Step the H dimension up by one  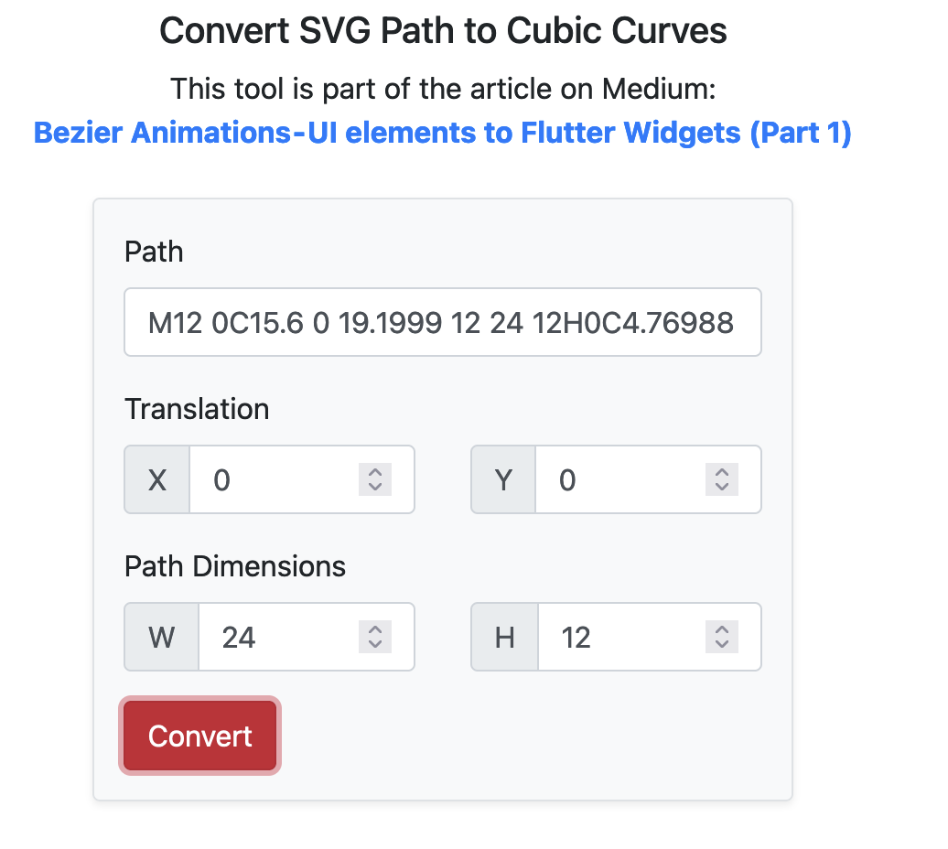point(721,629)
